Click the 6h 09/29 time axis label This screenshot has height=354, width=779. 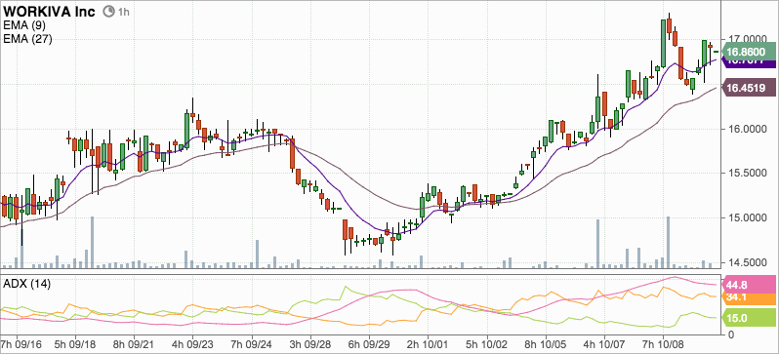tap(369, 343)
